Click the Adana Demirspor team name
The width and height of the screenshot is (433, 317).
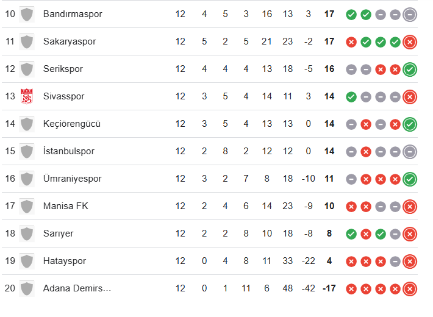tap(77, 288)
